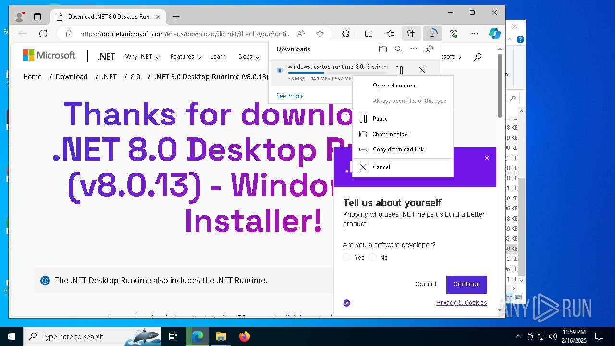Go to Download breadcrumb link
This screenshot has height=346, width=615.
tap(72, 77)
